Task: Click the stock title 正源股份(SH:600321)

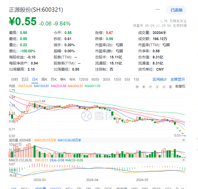Action: pyautogui.click(x=36, y=10)
